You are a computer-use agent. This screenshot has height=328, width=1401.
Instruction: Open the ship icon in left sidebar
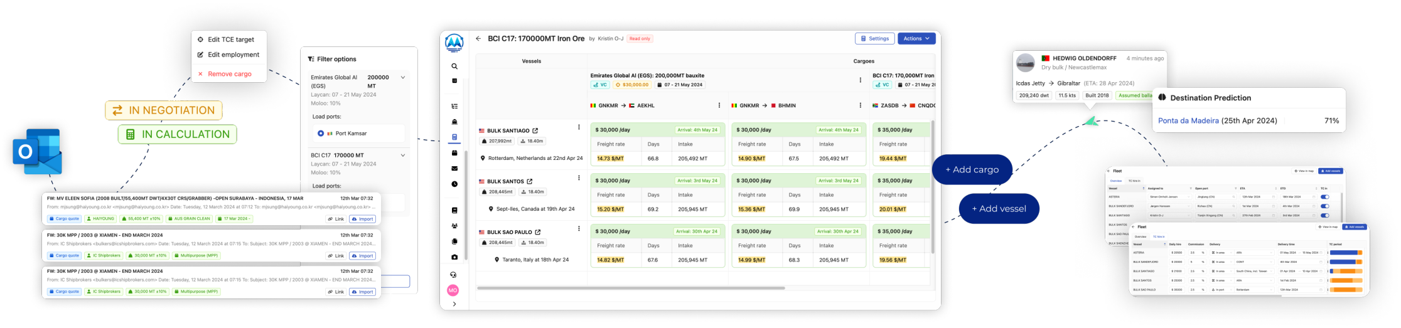coord(454,122)
